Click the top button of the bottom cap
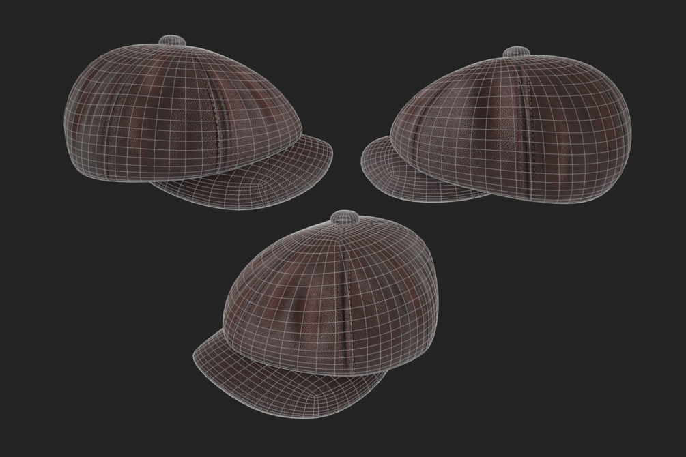The height and width of the screenshot is (457, 686). point(344,218)
